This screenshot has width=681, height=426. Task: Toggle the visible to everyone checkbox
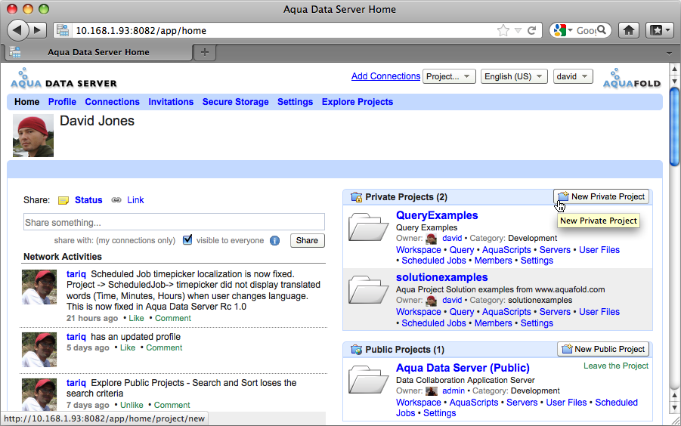coord(187,240)
